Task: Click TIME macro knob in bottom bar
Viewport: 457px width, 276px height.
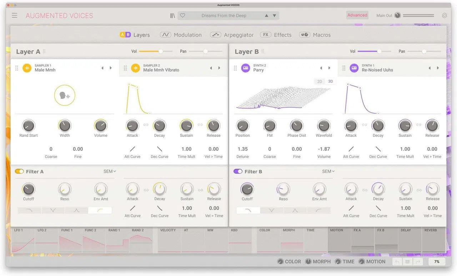Action: (x=338, y=262)
